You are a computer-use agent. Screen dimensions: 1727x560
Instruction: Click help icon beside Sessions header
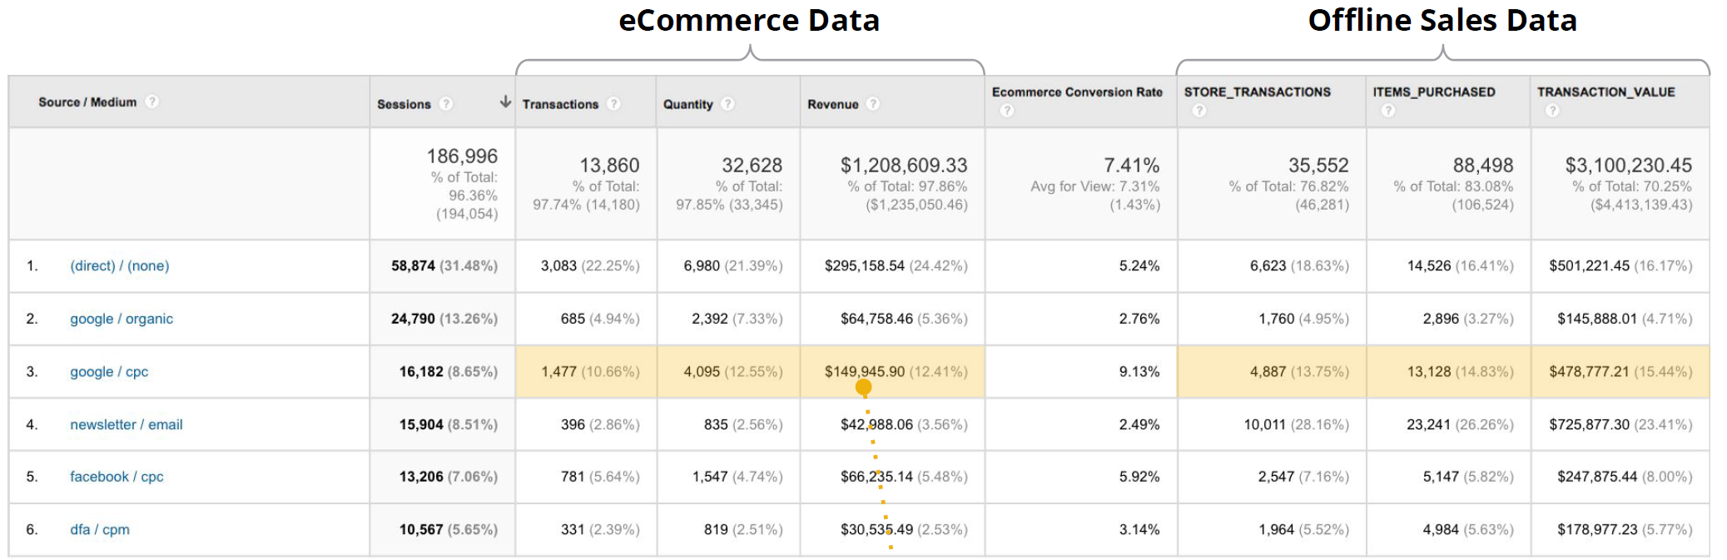tap(446, 104)
